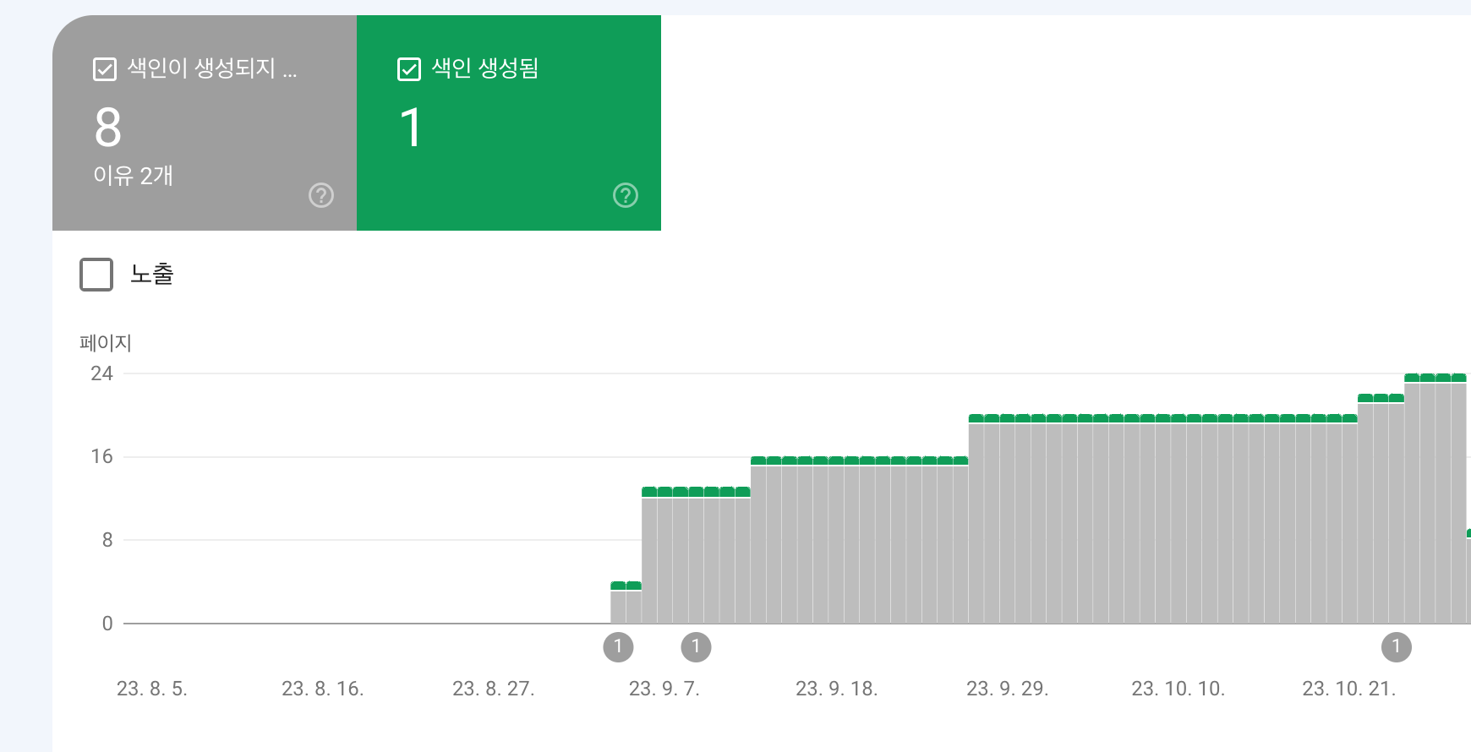Click annotation marker near 23. 10. 21.
Image resolution: width=1471 pixels, height=752 pixels.
coord(1397,647)
